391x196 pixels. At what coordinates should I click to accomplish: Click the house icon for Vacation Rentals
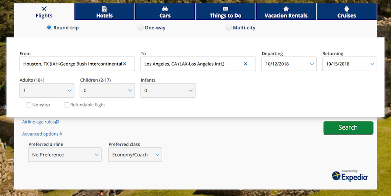pyautogui.click(x=286, y=9)
